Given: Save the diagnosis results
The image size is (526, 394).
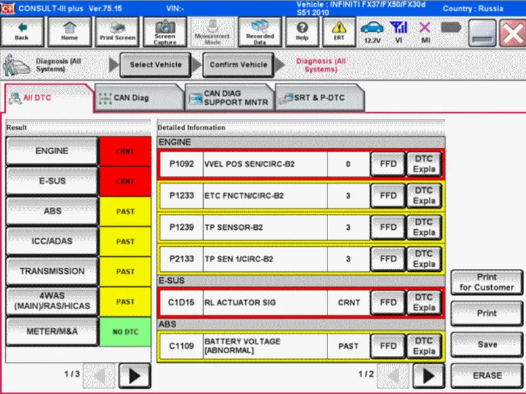Looking at the screenshot, I should pyautogui.click(x=487, y=345).
